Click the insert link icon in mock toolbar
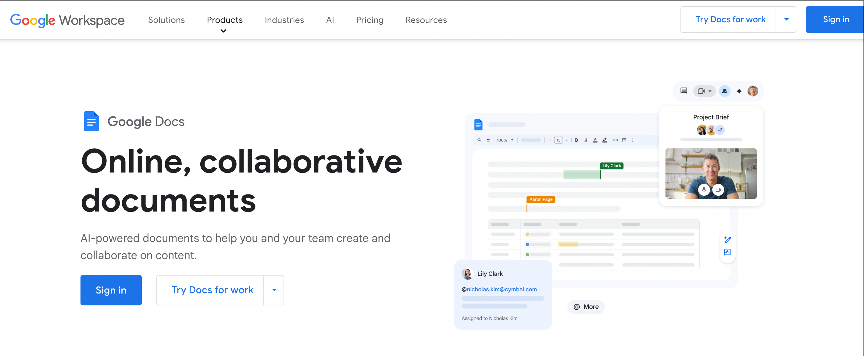Screen dimensions: 864x356 (616, 140)
